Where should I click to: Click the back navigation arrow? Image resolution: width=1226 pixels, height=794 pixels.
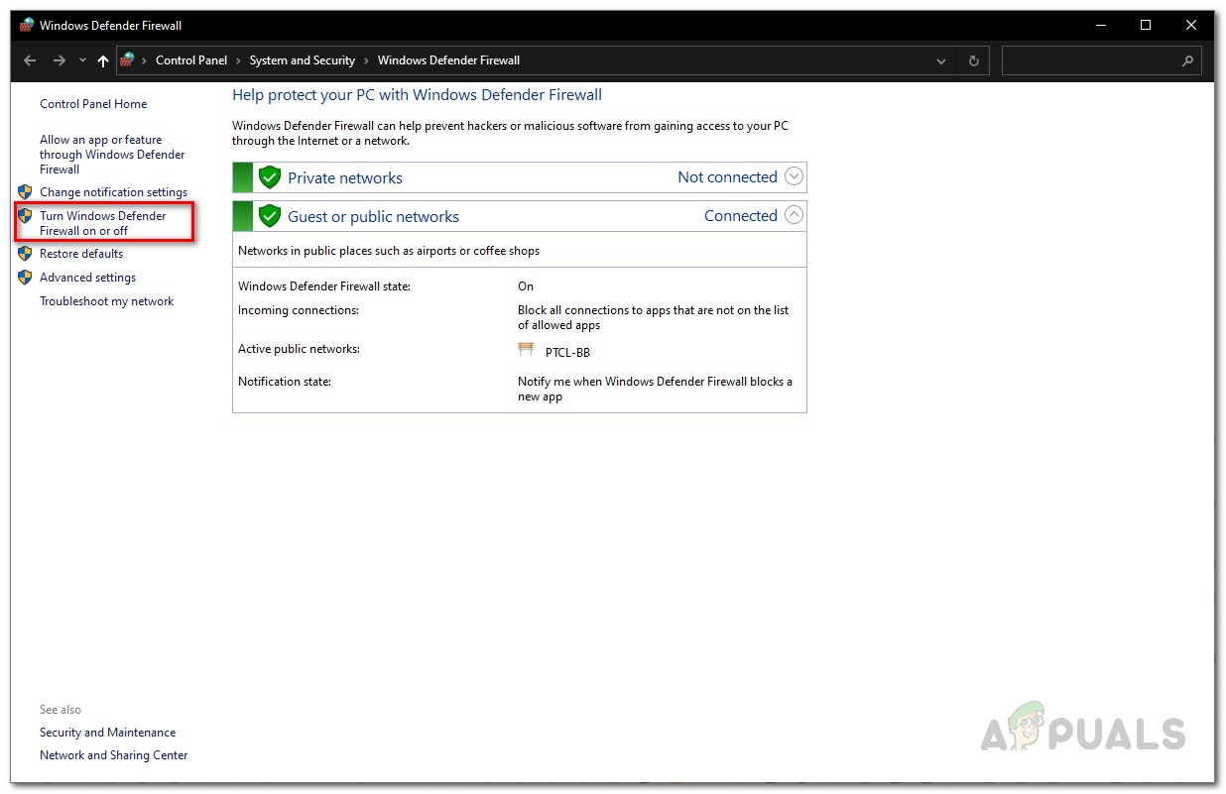pos(29,60)
